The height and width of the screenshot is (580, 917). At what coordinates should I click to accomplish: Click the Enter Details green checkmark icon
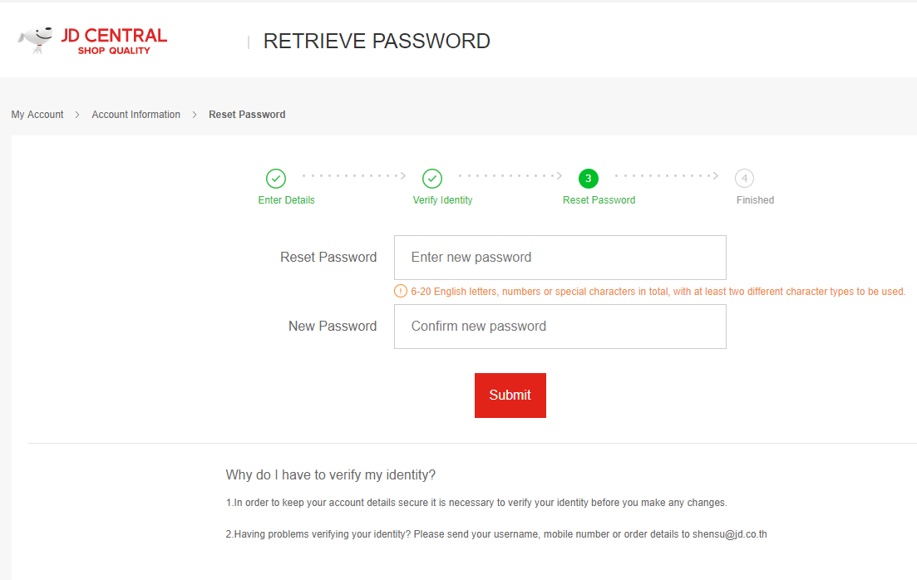pos(276,179)
